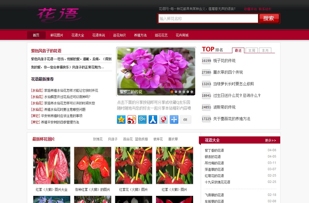309x203 pixels.
Task: Open the 紫色风信子的花语 headline
Action: point(46,51)
